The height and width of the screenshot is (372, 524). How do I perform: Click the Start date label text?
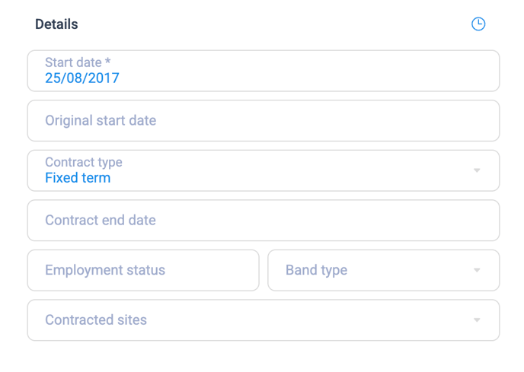click(73, 62)
